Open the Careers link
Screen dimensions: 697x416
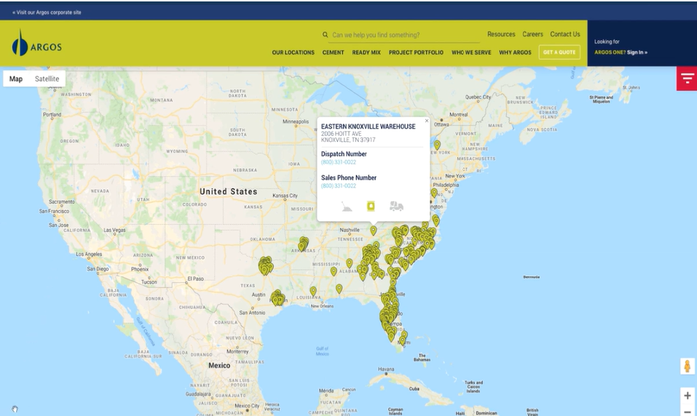[x=532, y=34]
